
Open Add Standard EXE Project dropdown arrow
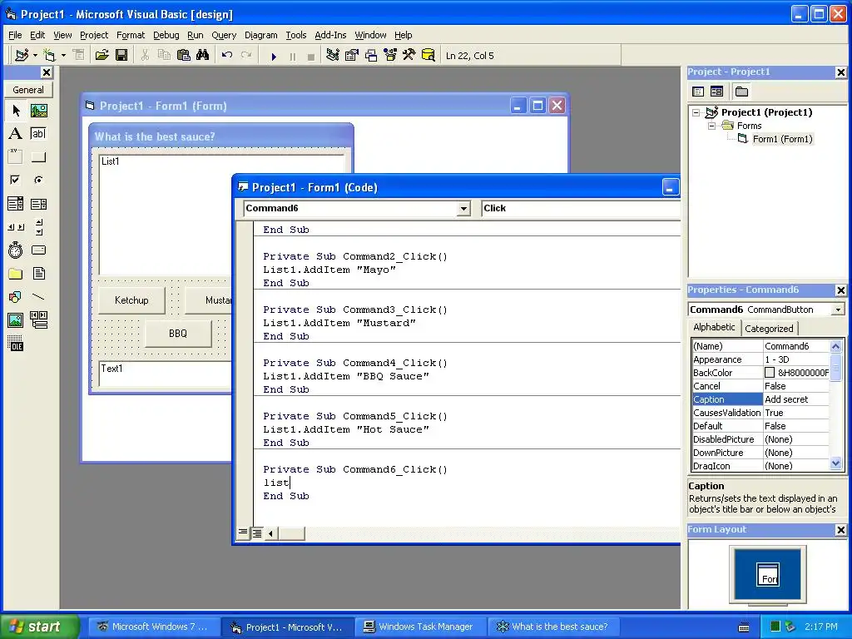(35, 56)
